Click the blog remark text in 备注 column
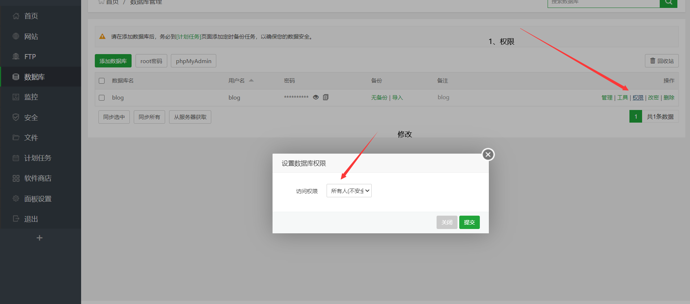The width and height of the screenshot is (690, 304). (443, 97)
